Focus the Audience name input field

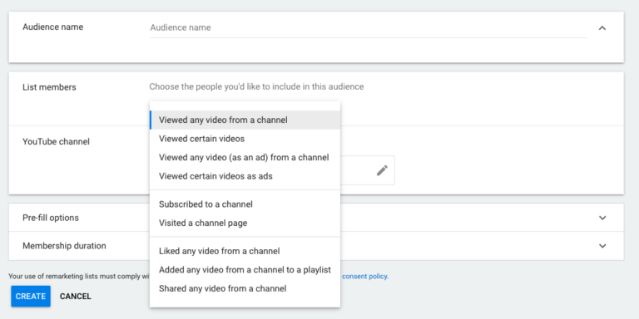(x=368, y=27)
